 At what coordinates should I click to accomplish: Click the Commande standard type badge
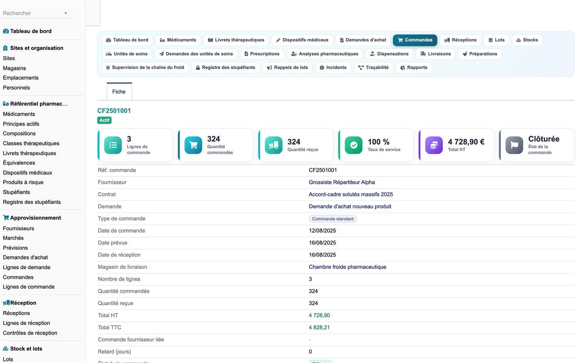(x=333, y=219)
